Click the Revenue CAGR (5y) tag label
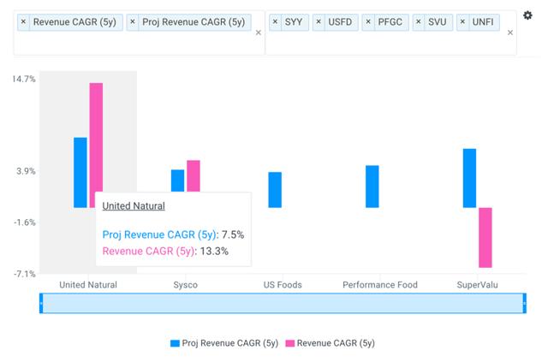 point(74,22)
